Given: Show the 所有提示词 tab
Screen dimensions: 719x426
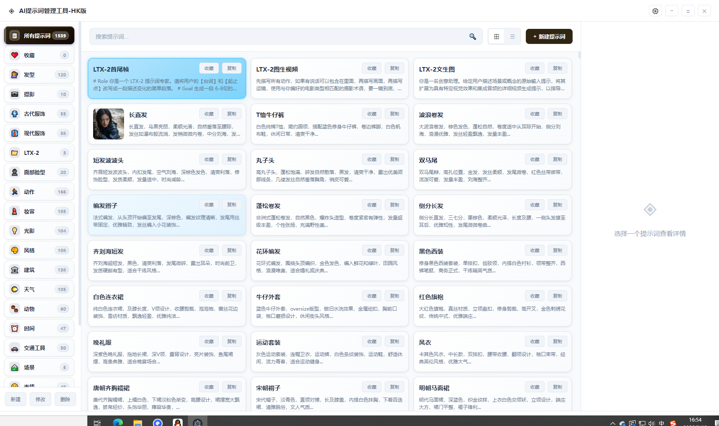Looking at the screenshot, I should pyautogui.click(x=39, y=36).
